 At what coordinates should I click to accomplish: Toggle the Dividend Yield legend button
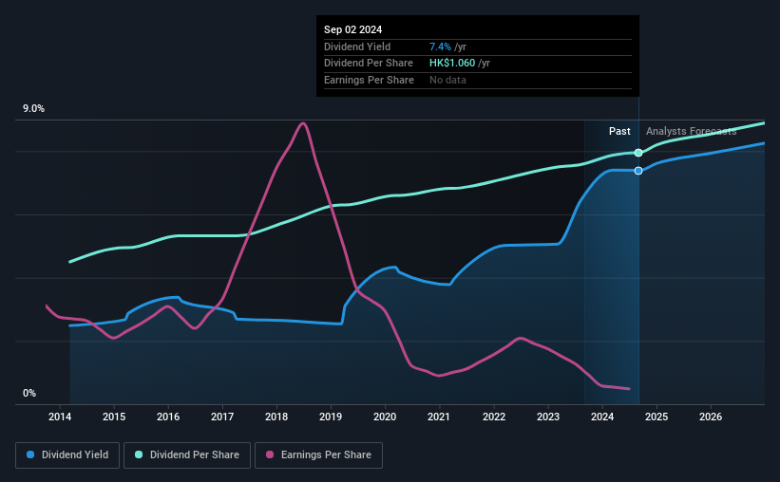pyautogui.click(x=67, y=455)
